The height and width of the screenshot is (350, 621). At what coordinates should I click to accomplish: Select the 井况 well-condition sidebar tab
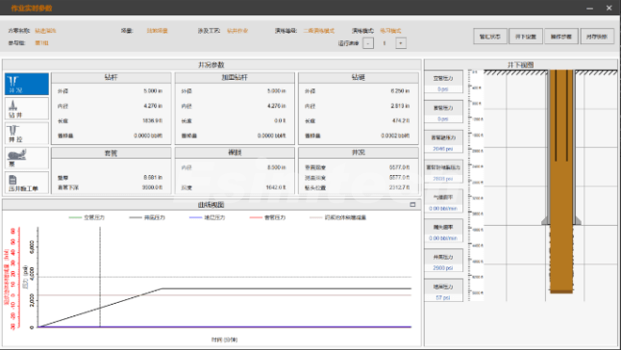[27, 84]
